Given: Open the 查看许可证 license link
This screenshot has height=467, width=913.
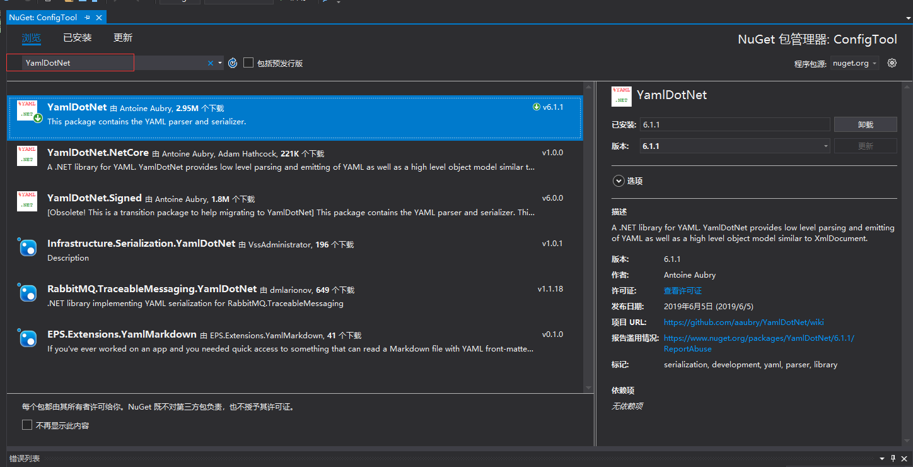Looking at the screenshot, I should [x=682, y=291].
